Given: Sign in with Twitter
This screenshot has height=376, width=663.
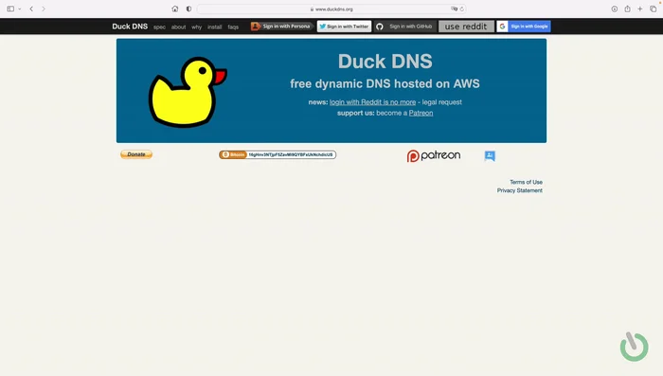Looking at the screenshot, I should [344, 27].
